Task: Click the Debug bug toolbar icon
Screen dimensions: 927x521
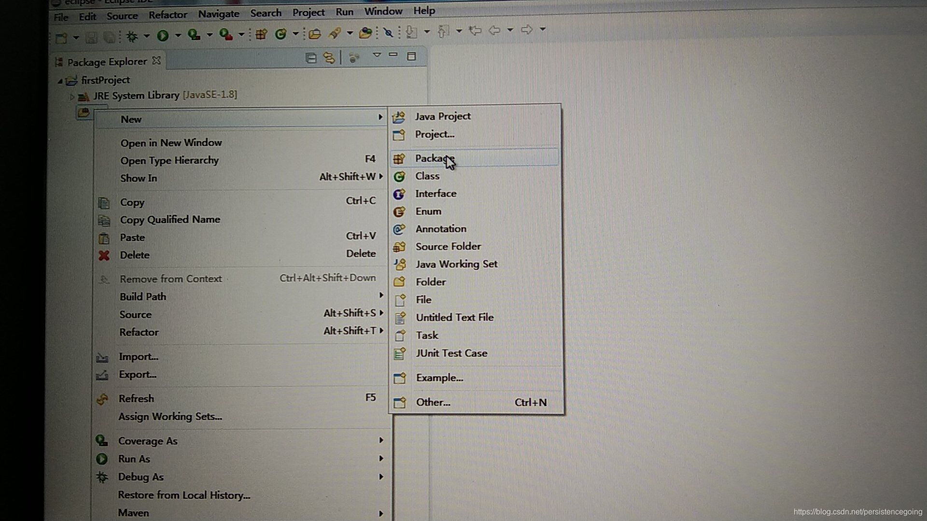Action: [132, 36]
